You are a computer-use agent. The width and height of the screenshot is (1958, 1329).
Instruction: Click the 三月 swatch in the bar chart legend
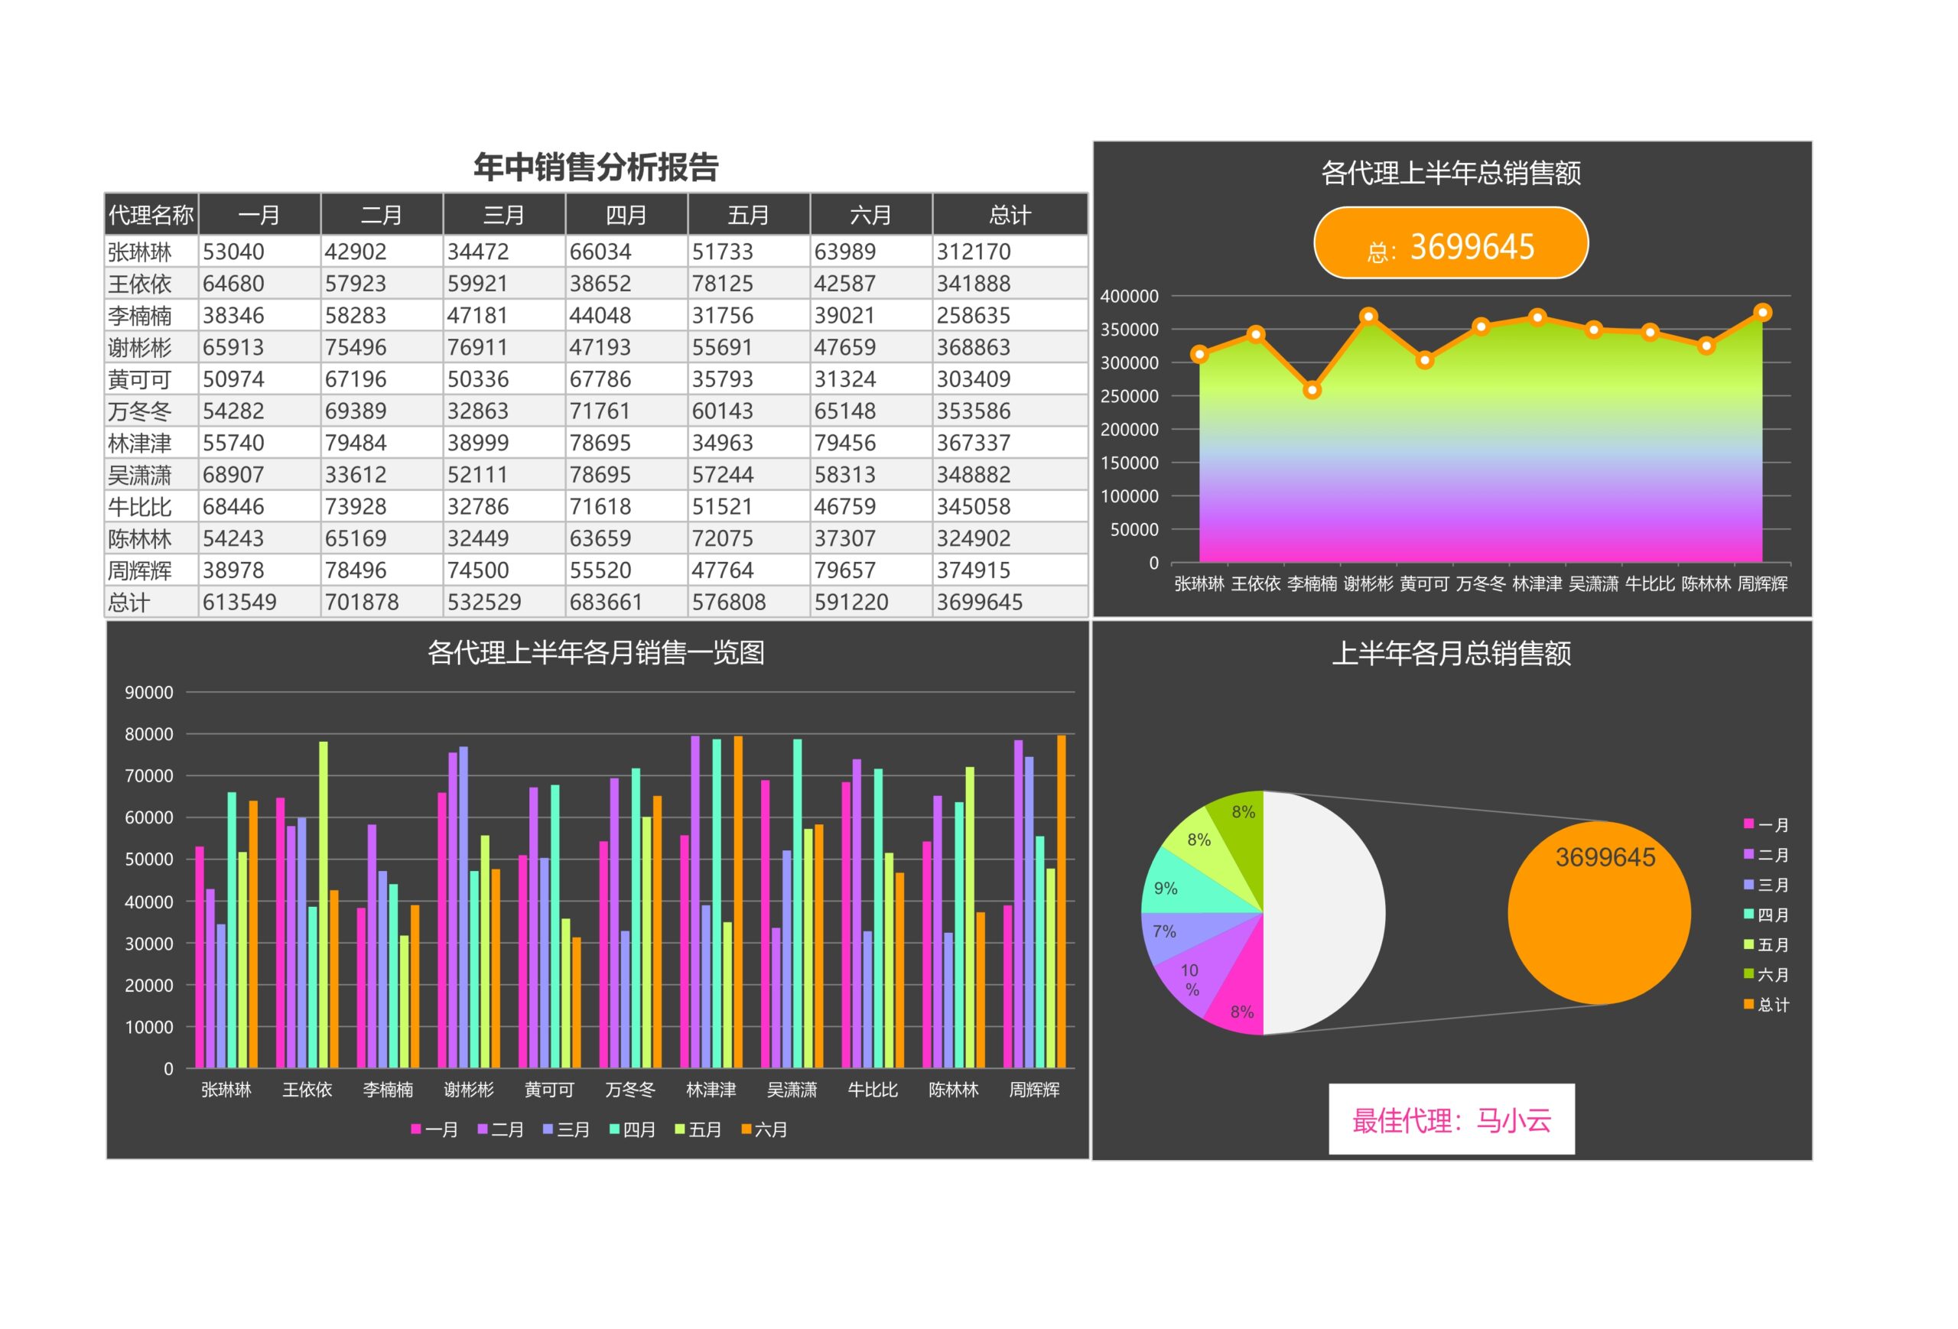pyautogui.click(x=548, y=1129)
